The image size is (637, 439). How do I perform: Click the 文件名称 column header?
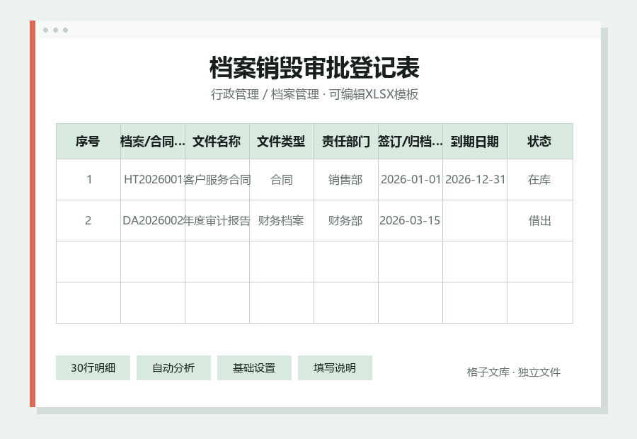point(217,142)
